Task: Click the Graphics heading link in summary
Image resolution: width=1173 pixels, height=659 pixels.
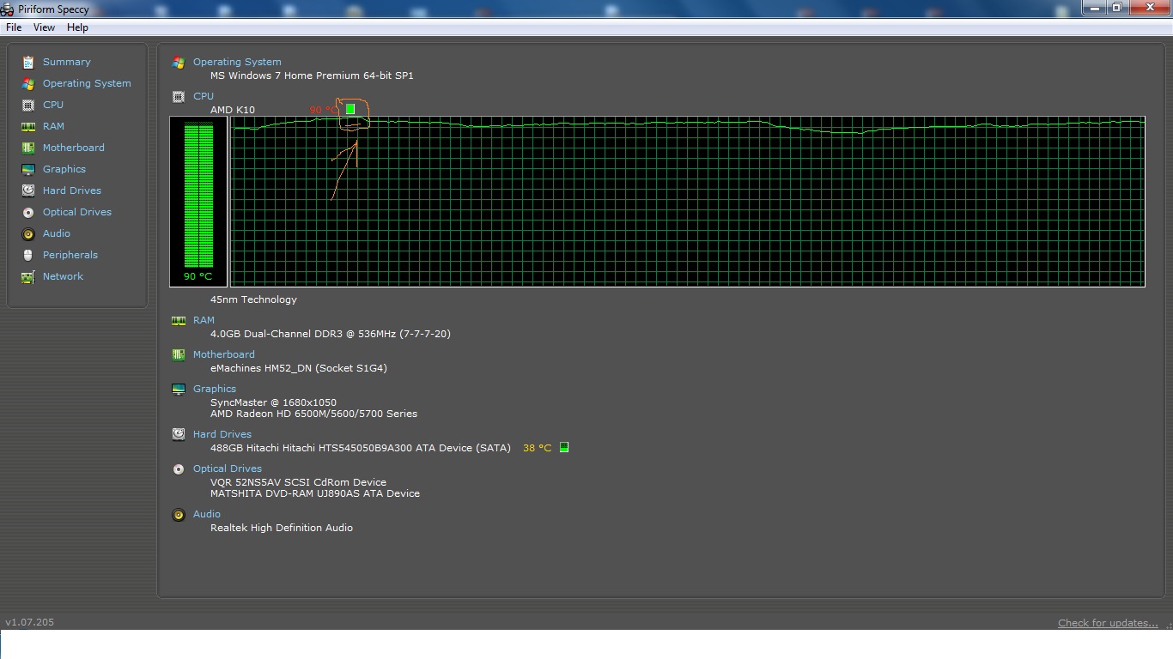Action: click(215, 389)
